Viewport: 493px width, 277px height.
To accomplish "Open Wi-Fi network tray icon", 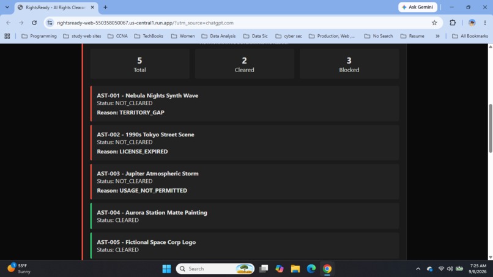I will [441, 269].
